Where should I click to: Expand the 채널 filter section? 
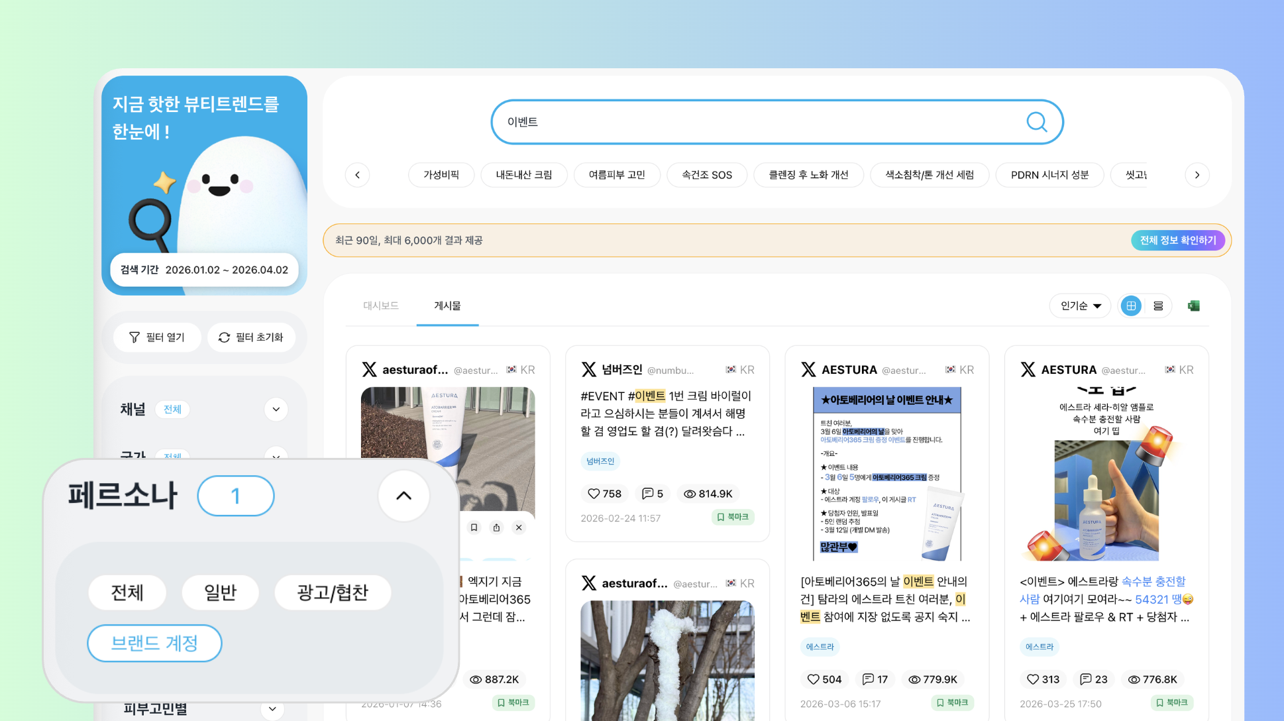pos(276,409)
